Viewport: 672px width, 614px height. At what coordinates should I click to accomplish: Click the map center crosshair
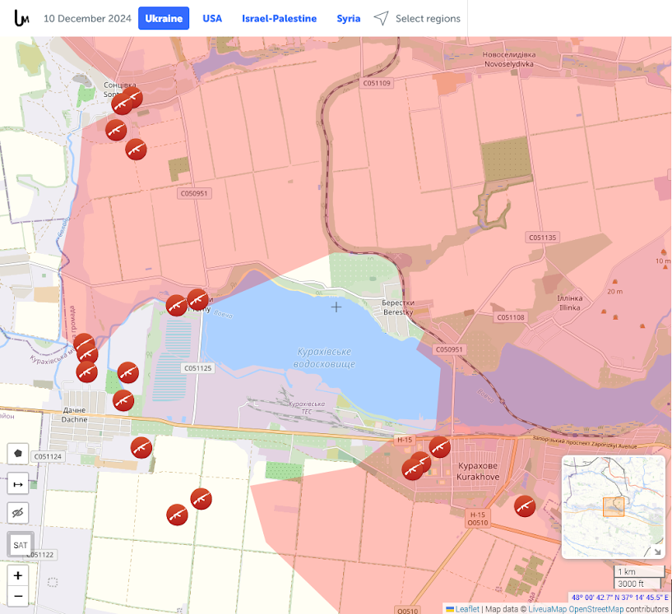[336, 307]
